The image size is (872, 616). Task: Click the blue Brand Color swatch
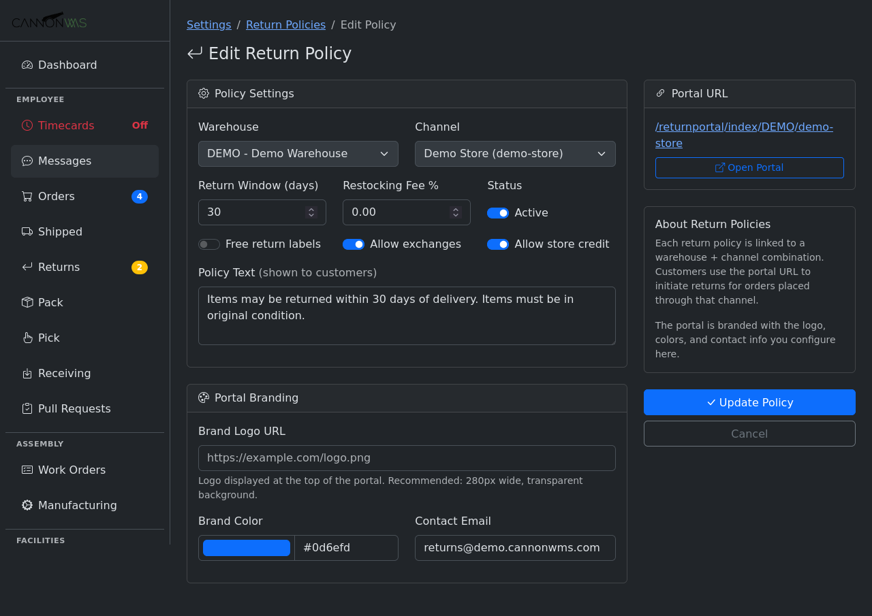coord(247,547)
